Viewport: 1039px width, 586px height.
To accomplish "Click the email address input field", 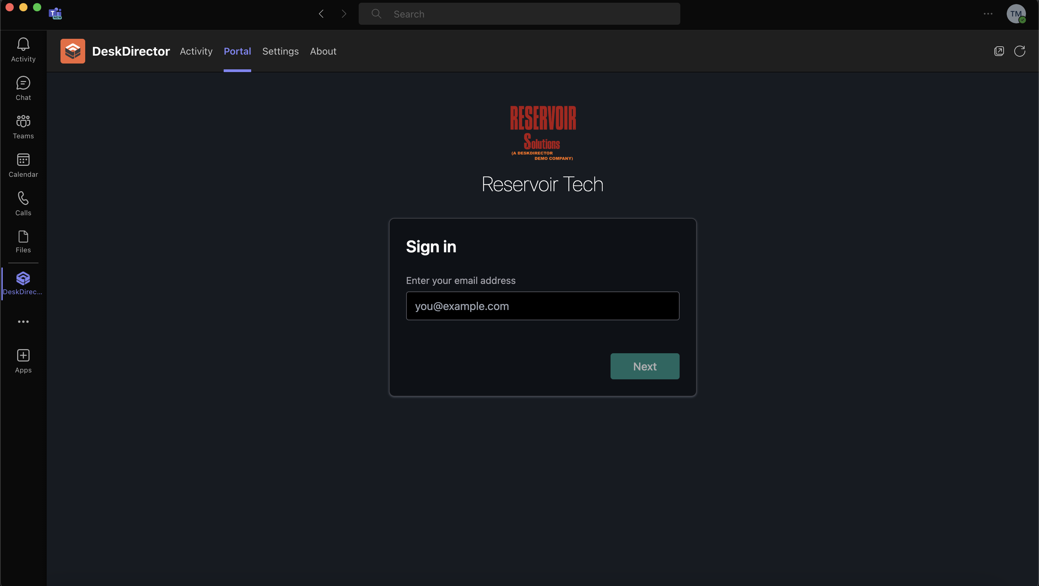I will pyautogui.click(x=543, y=306).
